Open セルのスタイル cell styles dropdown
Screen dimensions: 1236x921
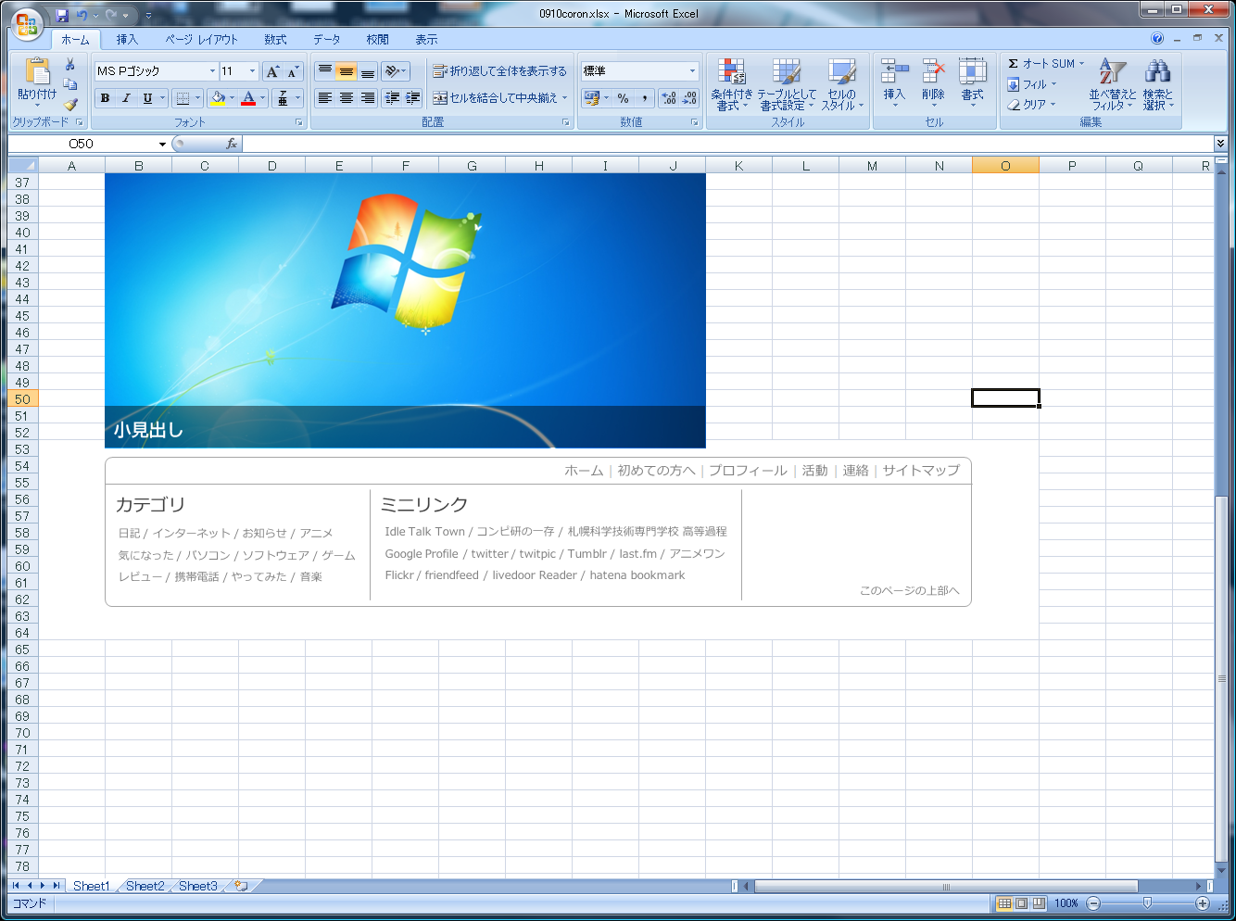pos(842,84)
